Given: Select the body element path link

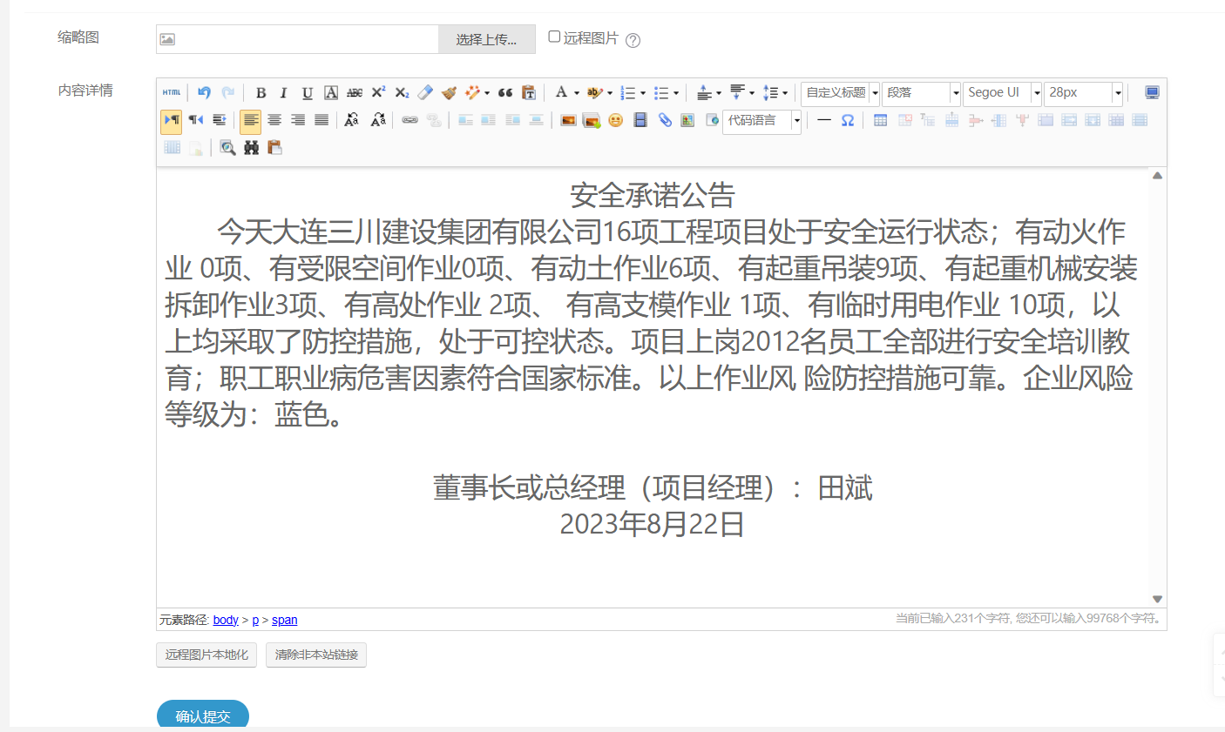Looking at the screenshot, I should point(226,620).
